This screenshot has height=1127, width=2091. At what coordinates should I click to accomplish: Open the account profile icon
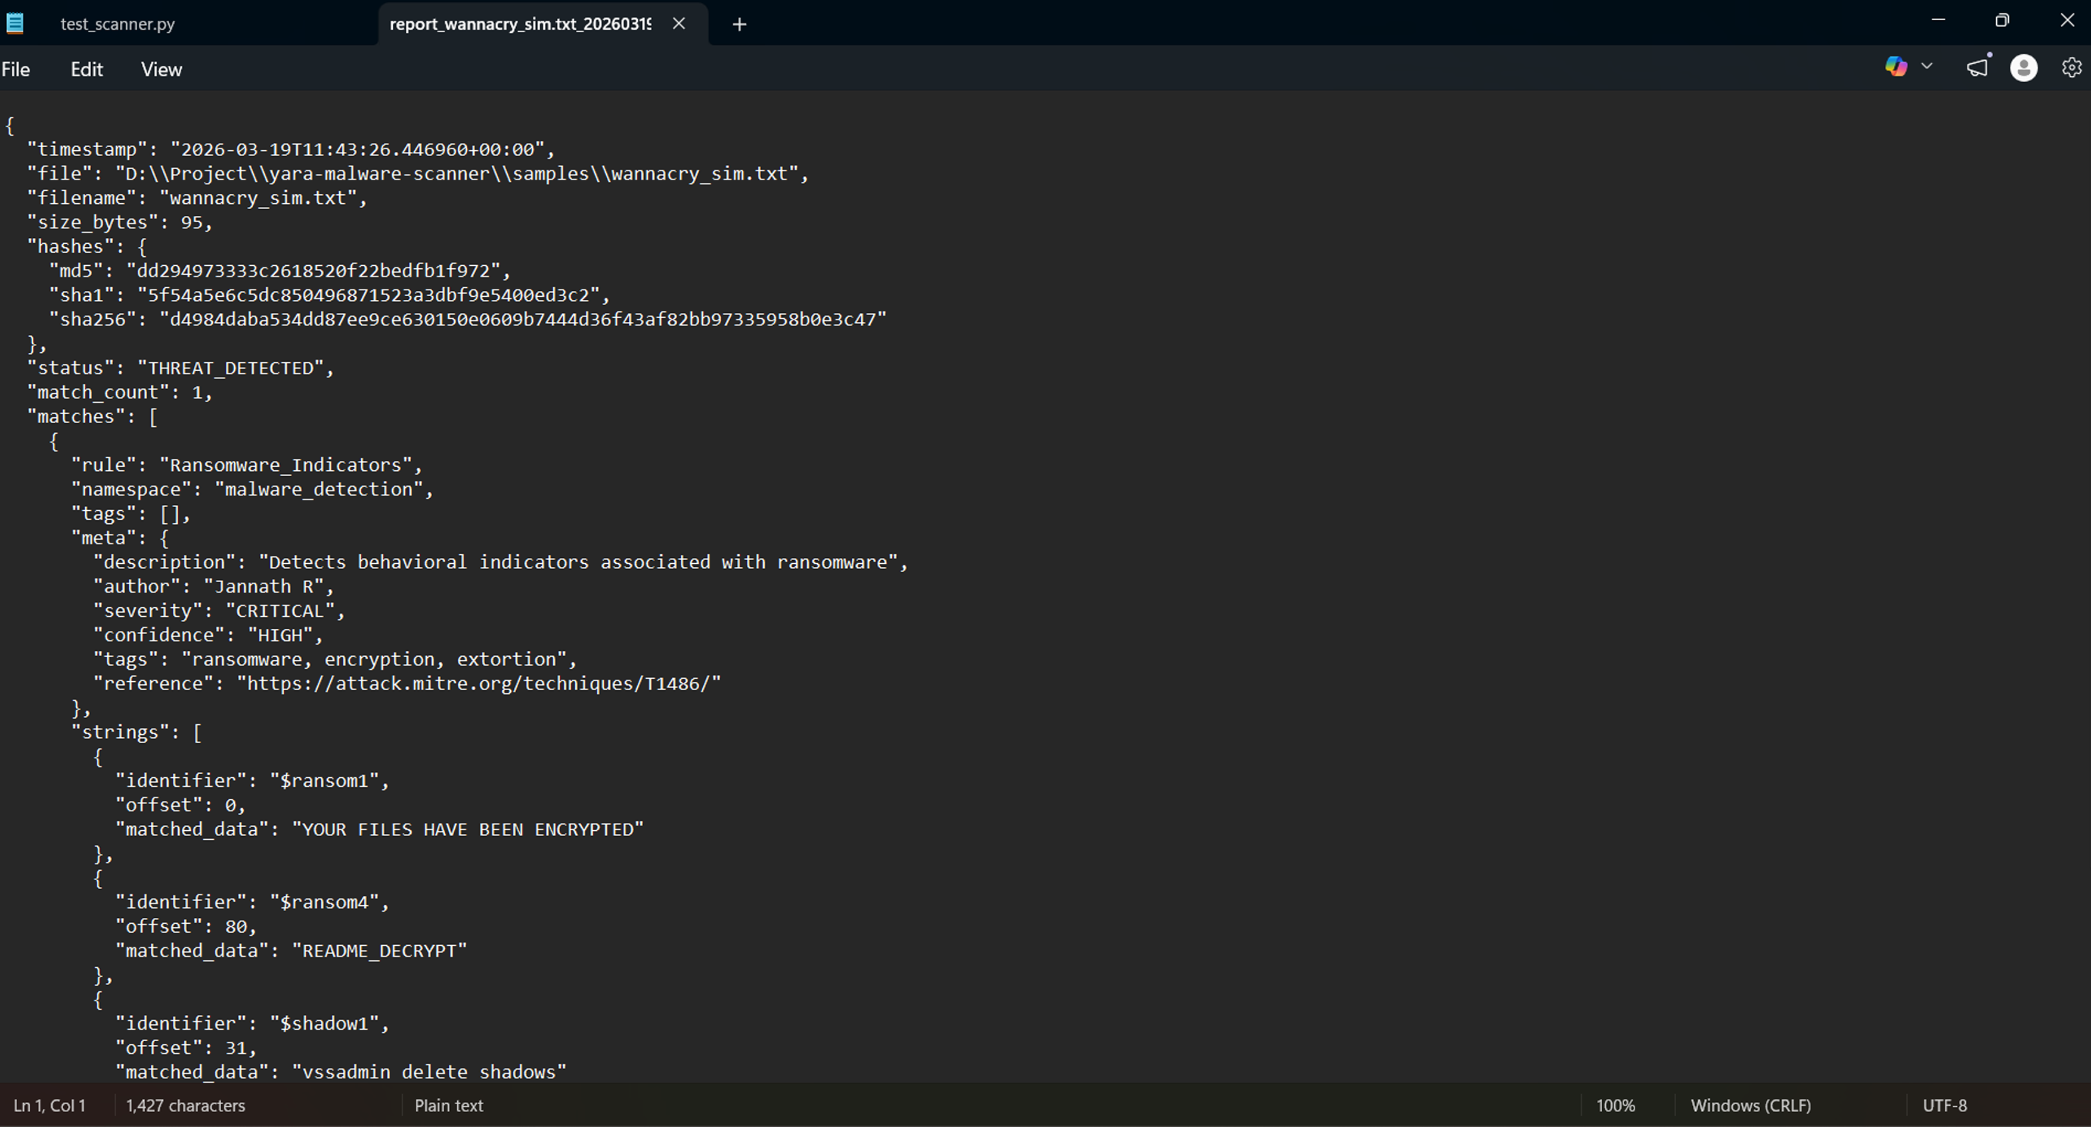pos(2023,68)
